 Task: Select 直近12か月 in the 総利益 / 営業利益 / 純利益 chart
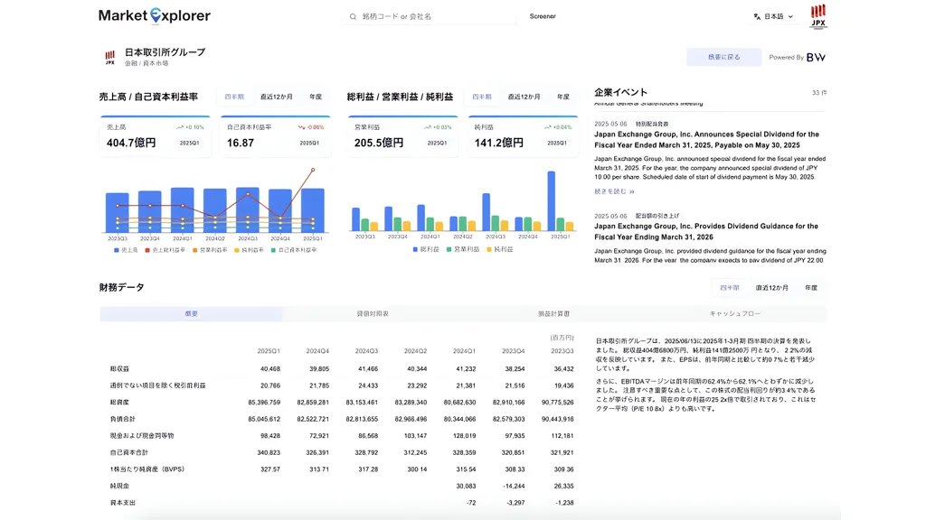tap(524, 97)
